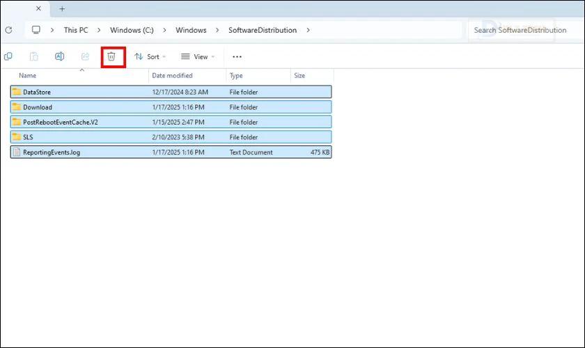This screenshot has width=585, height=348.
Task: Open the View dropdown
Action: coord(198,56)
